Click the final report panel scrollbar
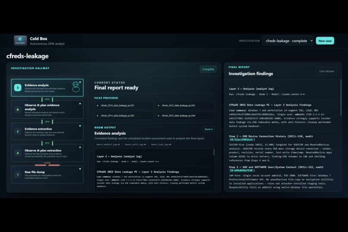 [x=341, y=98]
